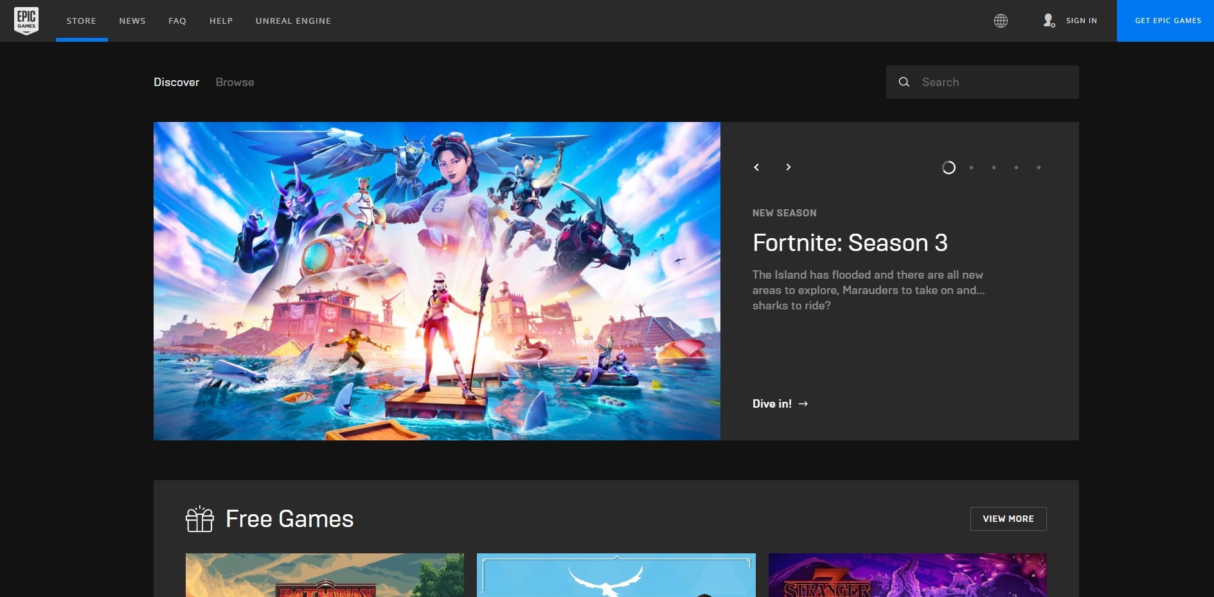1214x597 pixels.
Task: Go to next carousel slide arrow
Action: coord(788,167)
